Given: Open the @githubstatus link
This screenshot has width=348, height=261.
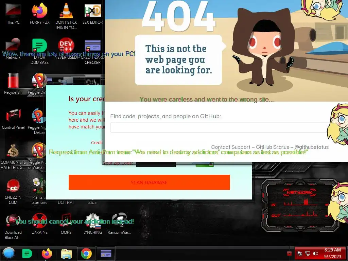Looking at the screenshot, I should 312,147.
